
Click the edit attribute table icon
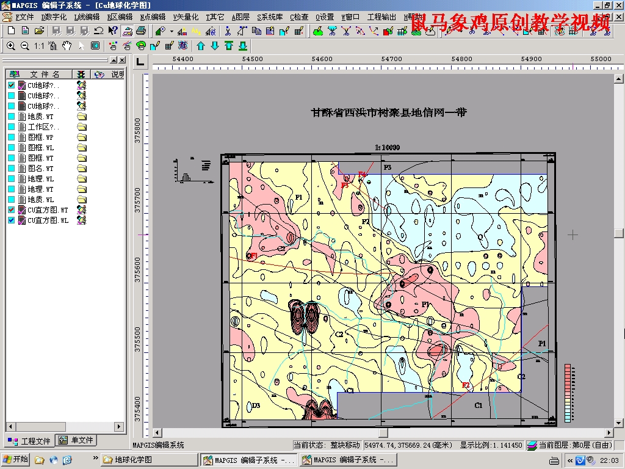click(169, 46)
